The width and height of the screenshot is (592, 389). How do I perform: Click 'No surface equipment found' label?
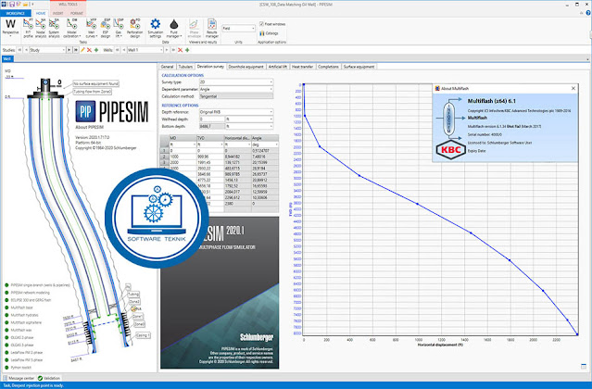96,83
